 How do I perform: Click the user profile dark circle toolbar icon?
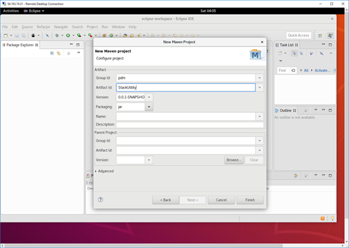[33, 36]
